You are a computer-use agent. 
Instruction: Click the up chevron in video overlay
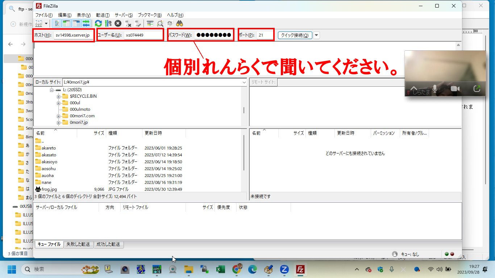(413, 89)
